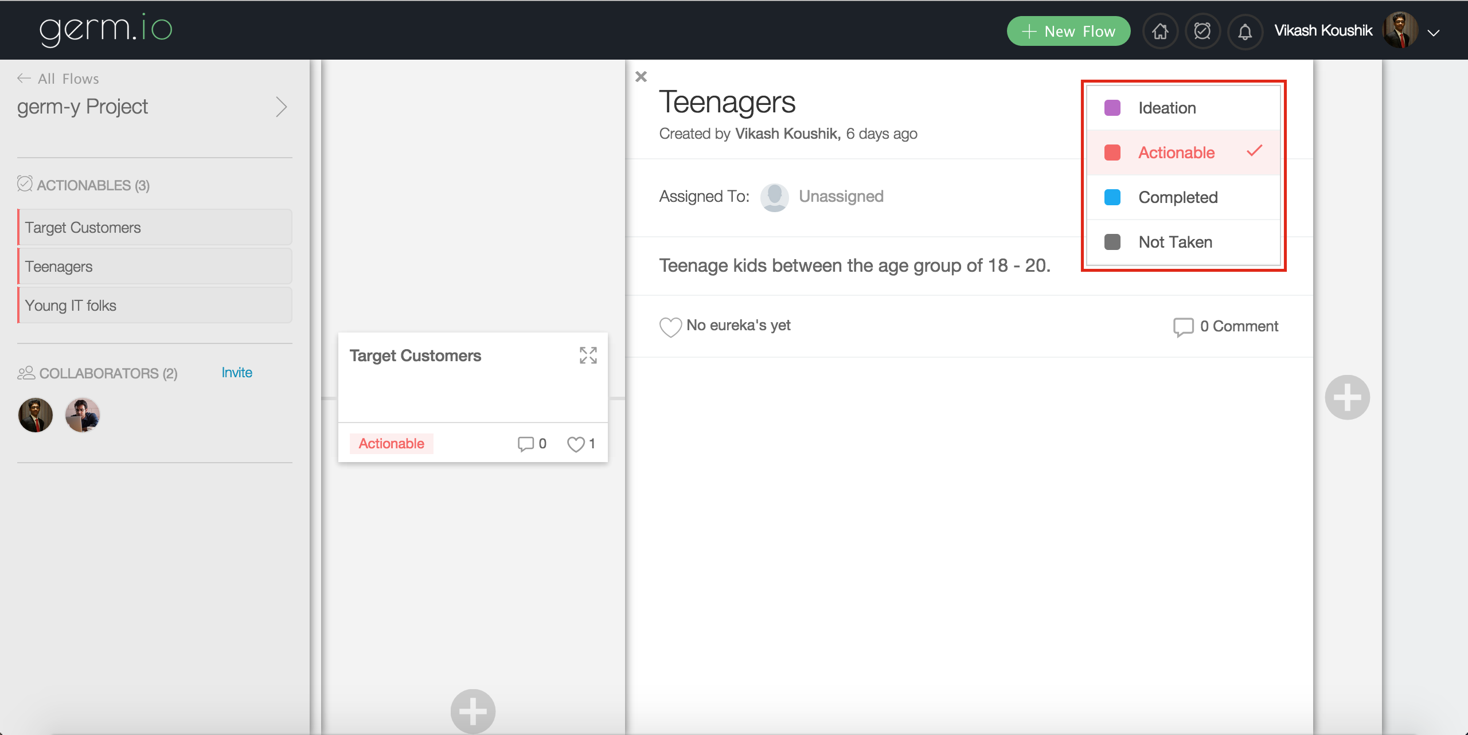Go to the home icon in header
Image resolution: width=1468 pixels, height=735 pixels.
[1160, 31]
